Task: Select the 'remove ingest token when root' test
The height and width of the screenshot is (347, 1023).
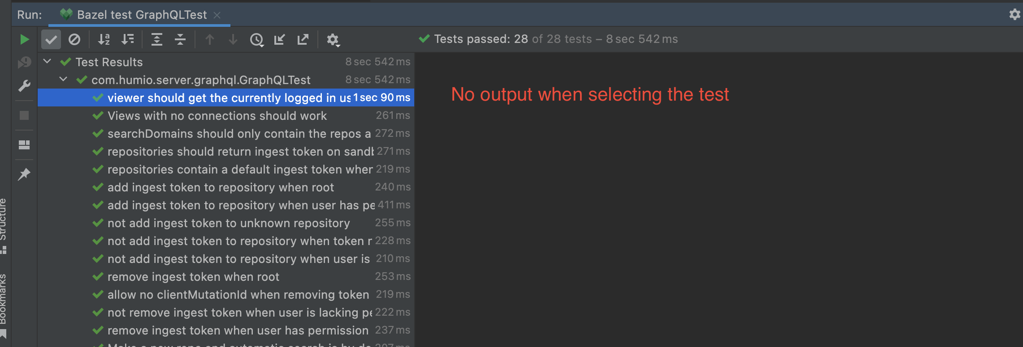Action: pos(193,276)
